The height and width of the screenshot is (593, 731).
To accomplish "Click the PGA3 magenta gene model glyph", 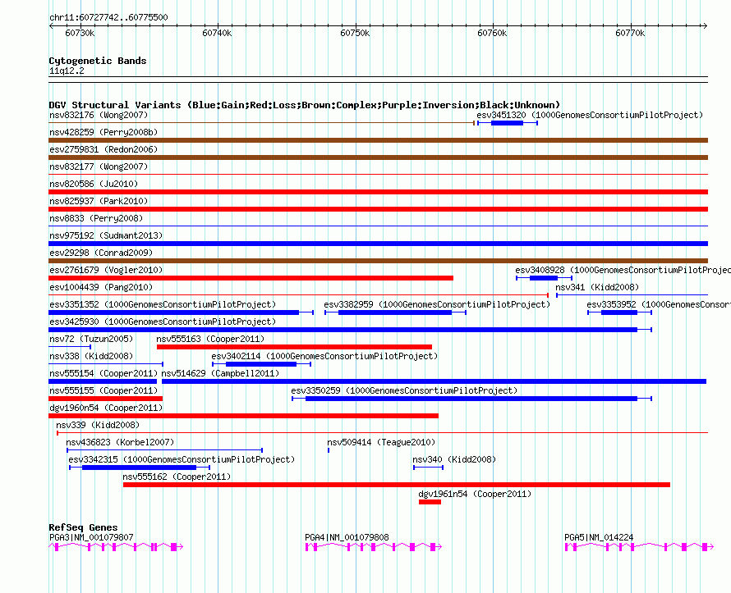I will click(x=116, y=547).
